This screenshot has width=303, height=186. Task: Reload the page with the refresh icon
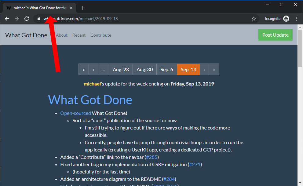(27, 19)
